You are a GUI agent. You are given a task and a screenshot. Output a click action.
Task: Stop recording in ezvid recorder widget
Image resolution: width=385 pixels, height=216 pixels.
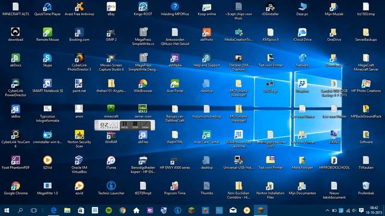[135, 125]
